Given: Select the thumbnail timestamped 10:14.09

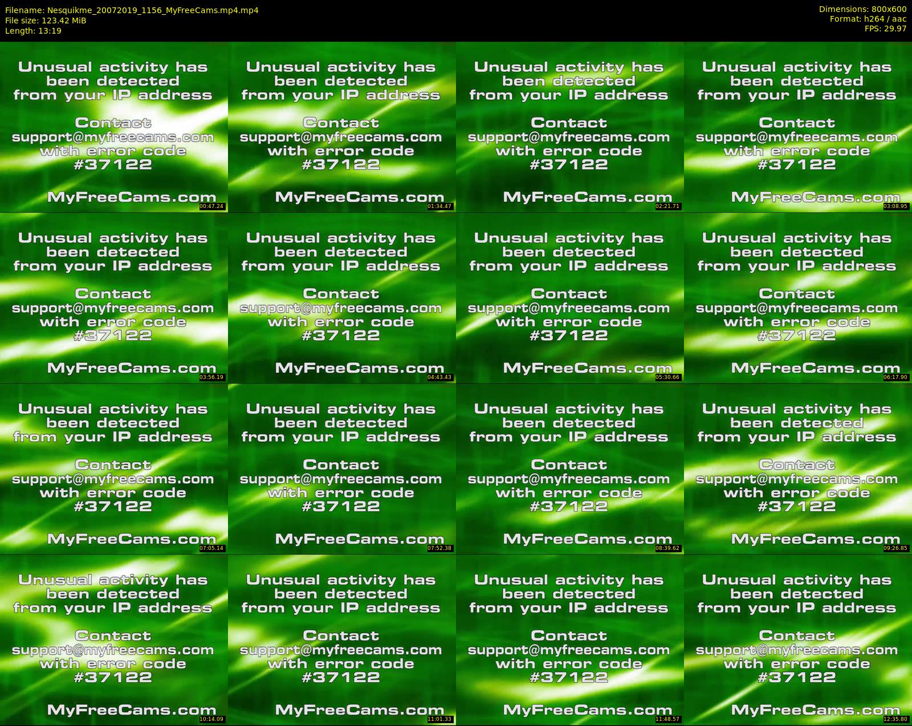Looking at the screenshot, I should click(113, 639).
